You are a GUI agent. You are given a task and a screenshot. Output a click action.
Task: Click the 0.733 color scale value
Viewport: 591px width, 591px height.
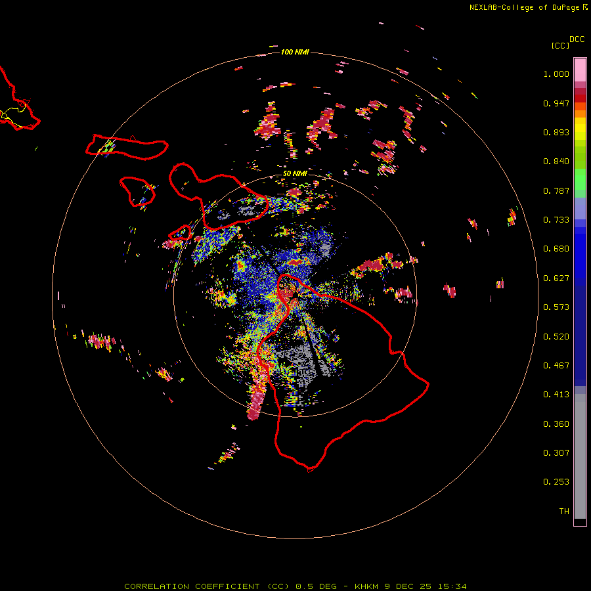[x=556, y=220]
